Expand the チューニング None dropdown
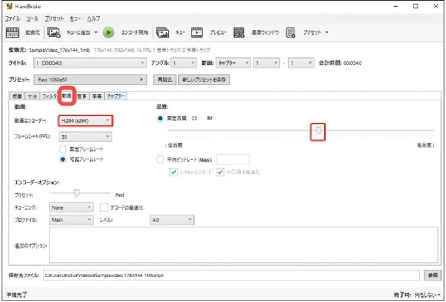The image size is (446, 302). click(x=71, y=207)
